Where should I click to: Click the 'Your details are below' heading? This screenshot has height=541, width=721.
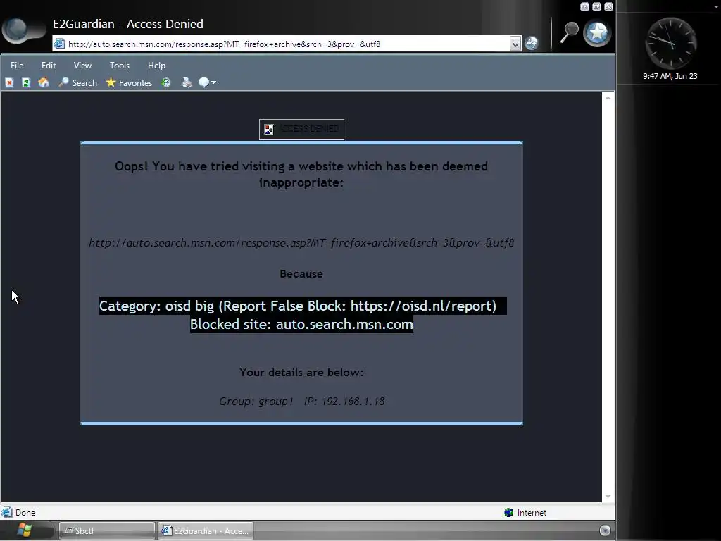click(x=301, y=372)
